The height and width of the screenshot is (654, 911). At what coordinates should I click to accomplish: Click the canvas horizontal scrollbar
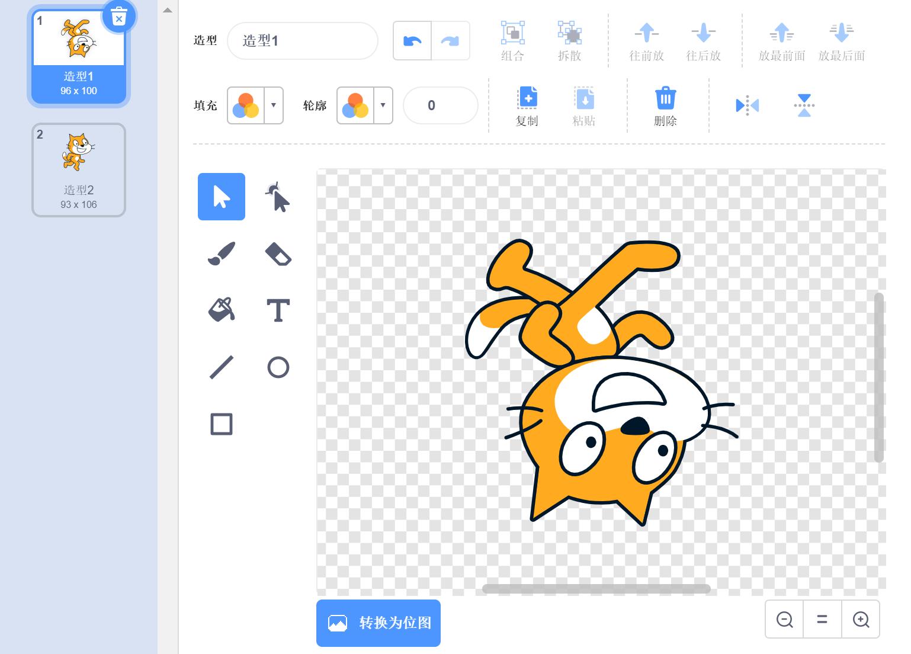coord(596,589)
